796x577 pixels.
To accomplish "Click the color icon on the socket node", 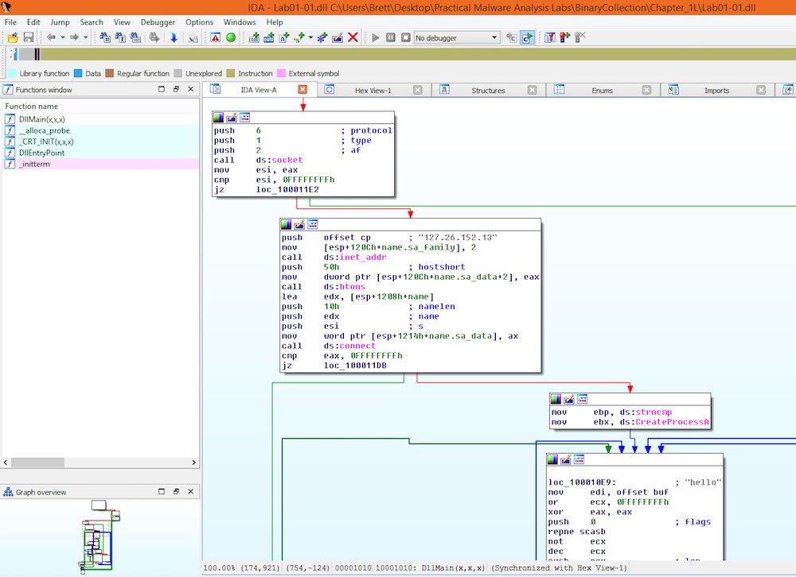I will click(218, 118).
